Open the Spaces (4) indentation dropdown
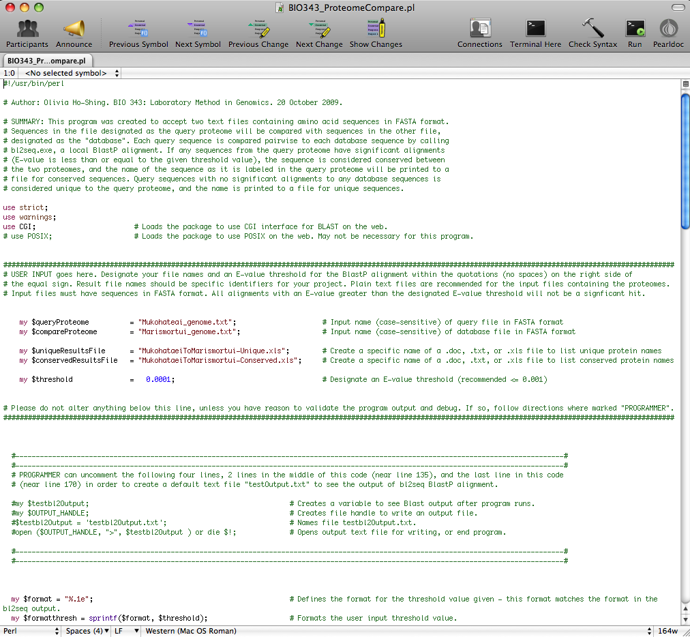The width and height of the screenshot is (690, 637). click(87, 631)
